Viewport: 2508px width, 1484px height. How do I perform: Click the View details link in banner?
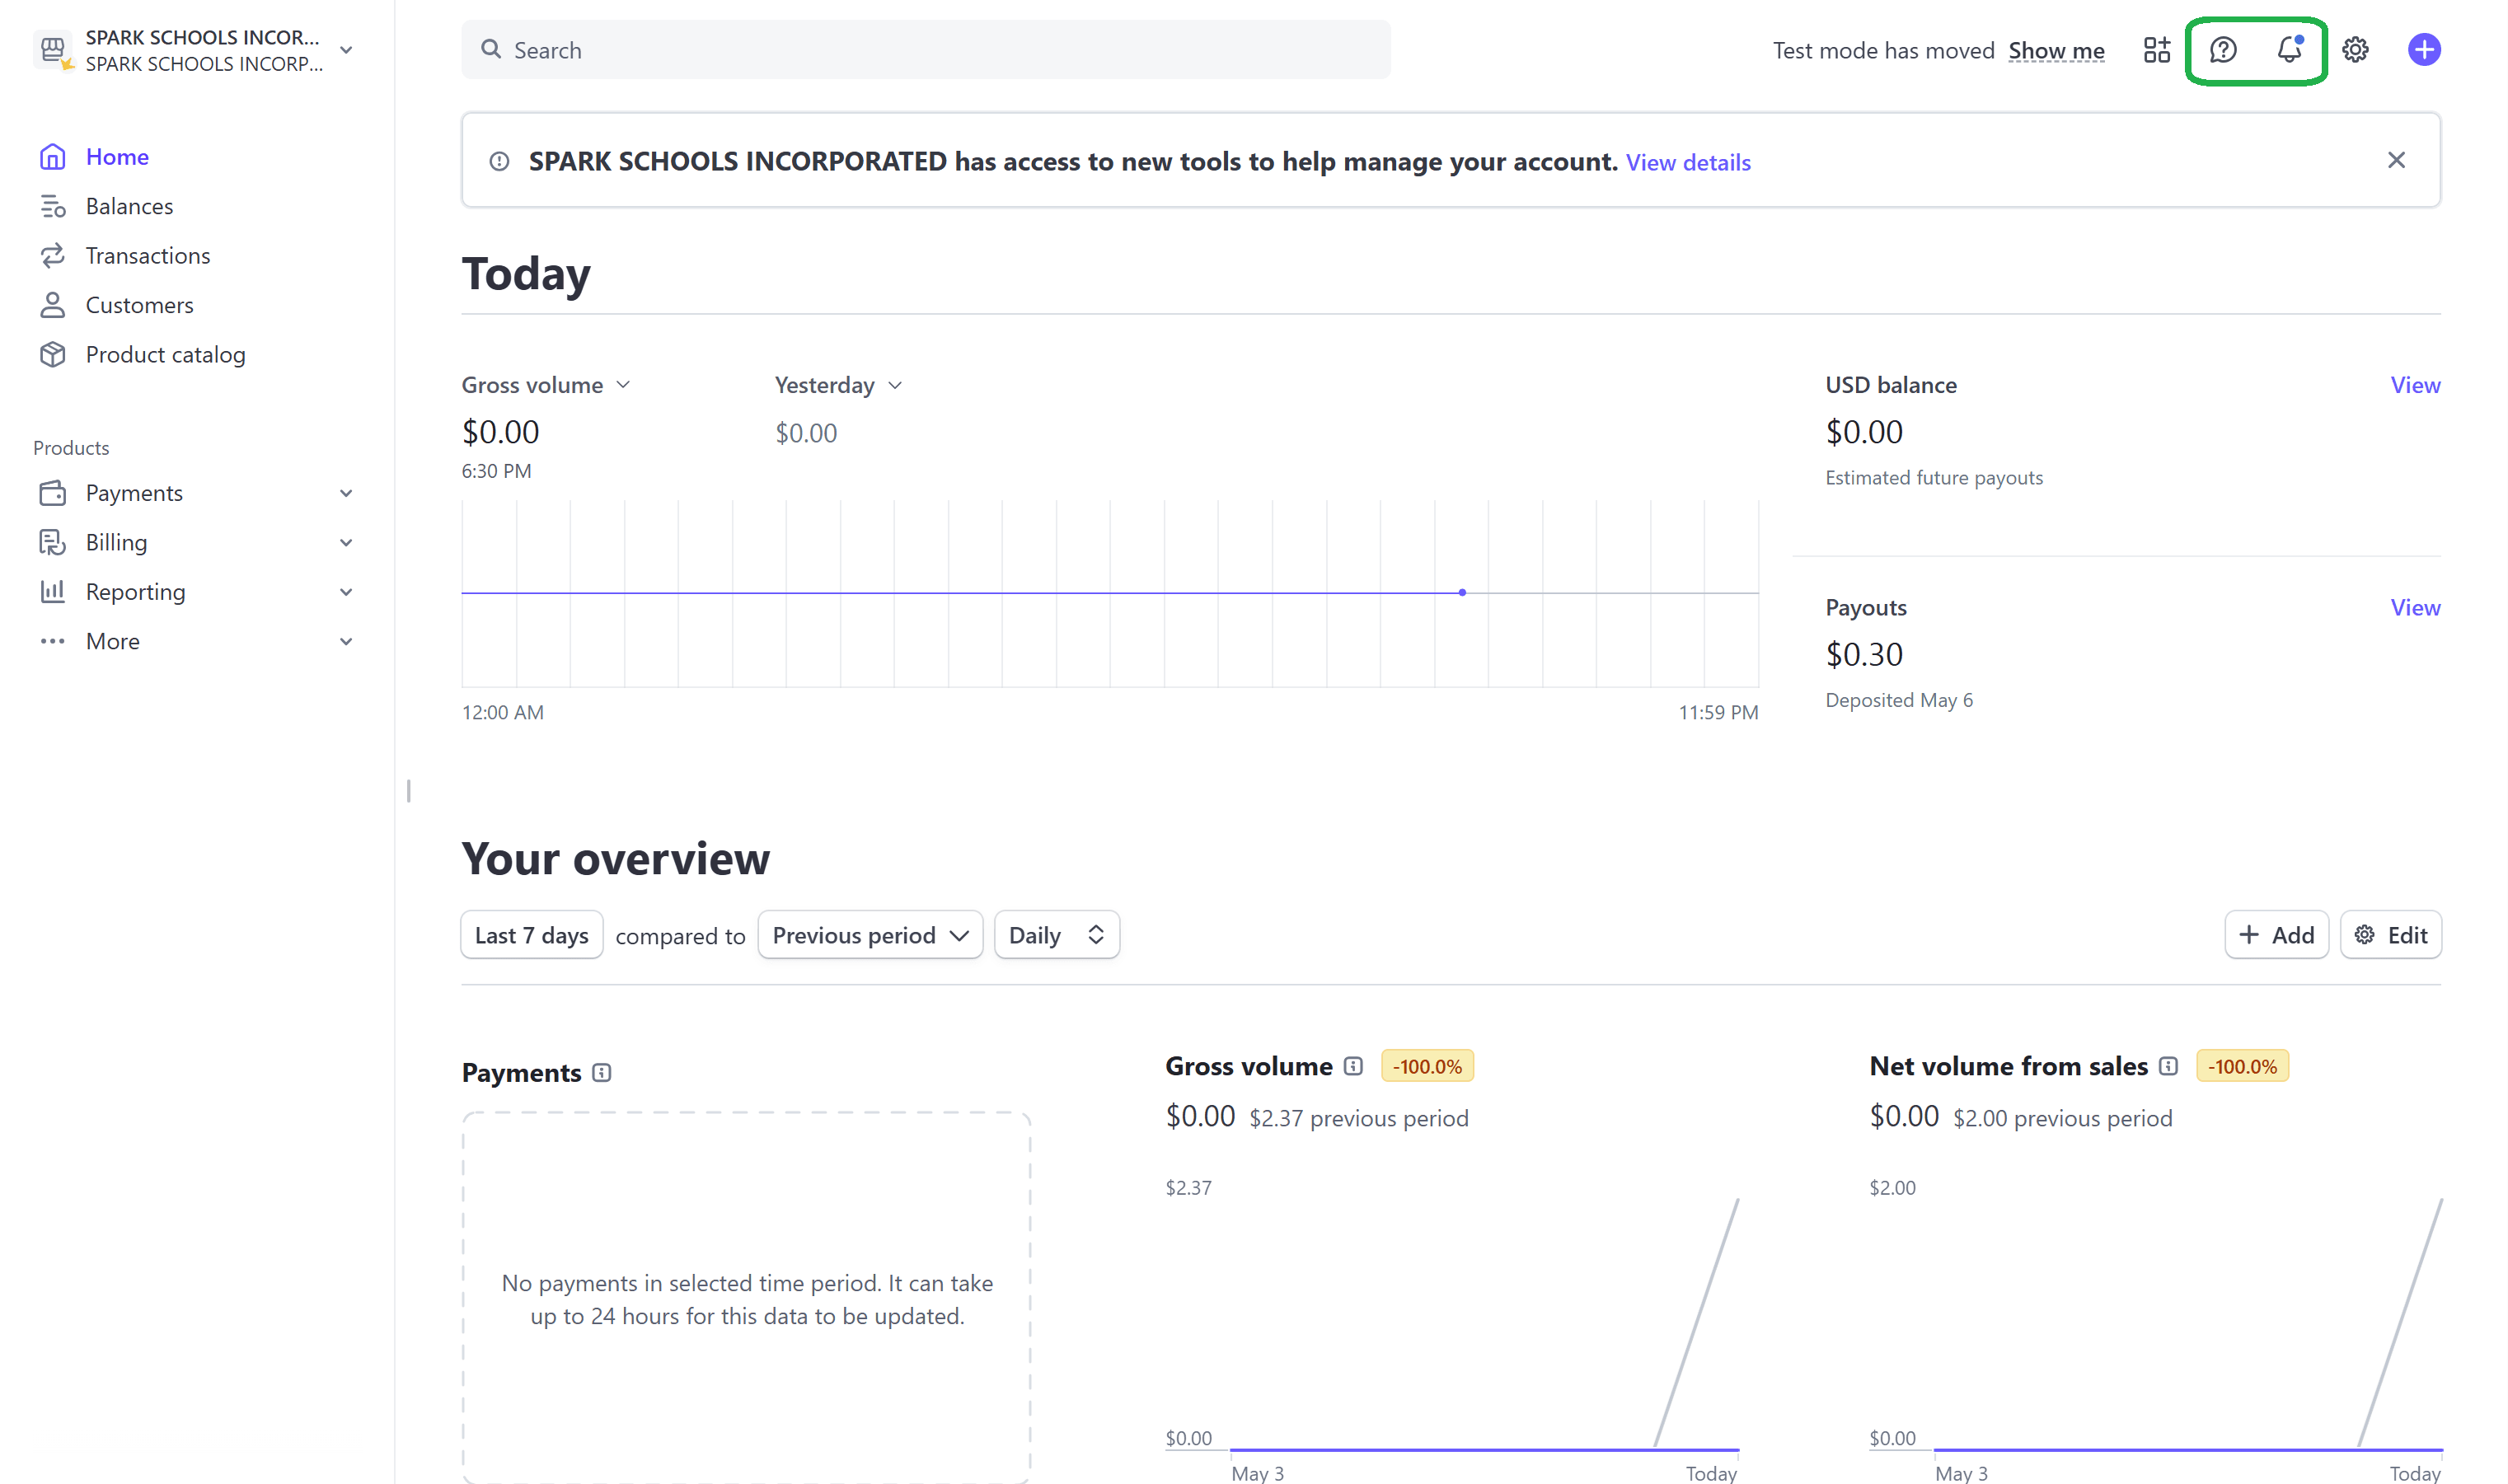pyautogui.click(x=1687, y=162)
